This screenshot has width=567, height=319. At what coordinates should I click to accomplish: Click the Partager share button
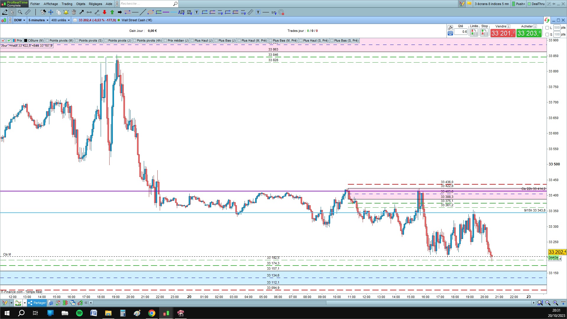[x=37, y=303]
